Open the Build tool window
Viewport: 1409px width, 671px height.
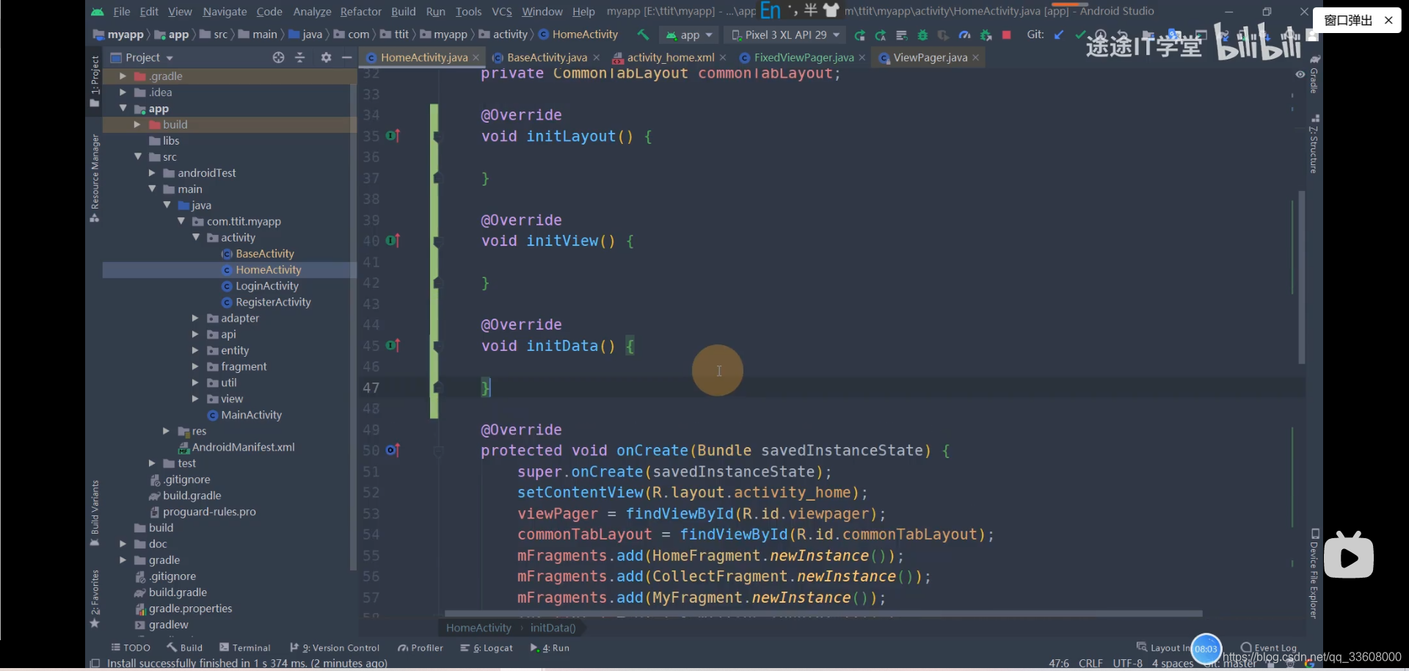coord(184,648)
